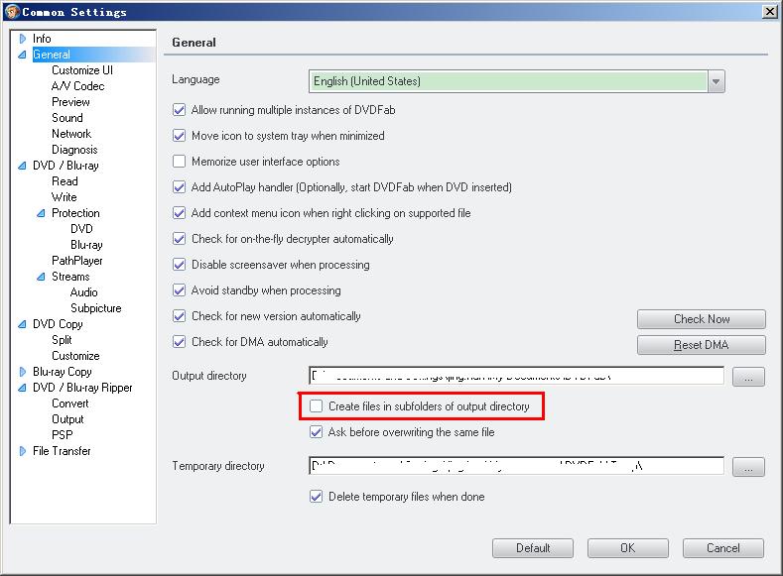Image resolution: width=783 pixels, height=576 pixels.
Task: Toggle Move icon to system tray option
Action: pos(179,136)
